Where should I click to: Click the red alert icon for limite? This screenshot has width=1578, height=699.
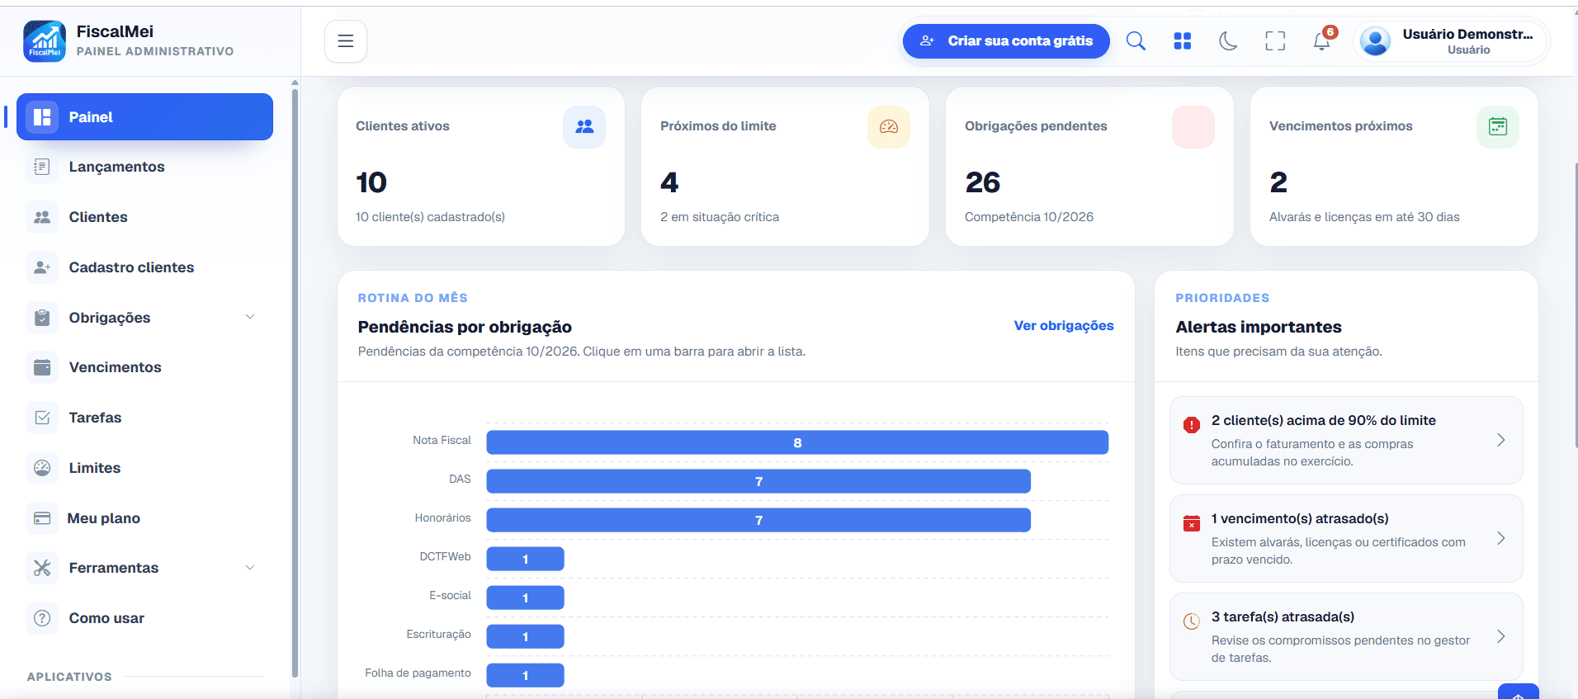point(1192,425)
